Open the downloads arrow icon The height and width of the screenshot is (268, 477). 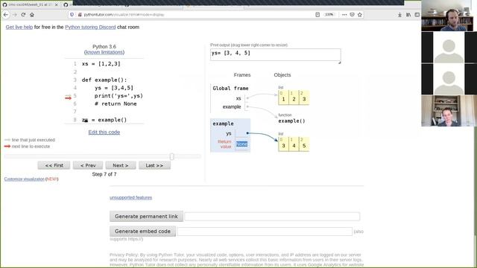pos(399,15)
